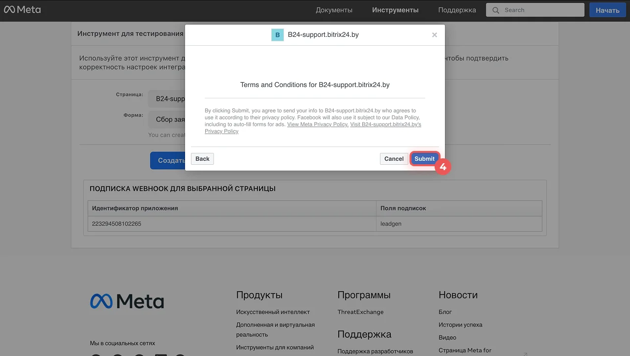Open the Искусственный интеллект footer link
The width and height of the screenshot is (630, 356).
pos(273,312)
